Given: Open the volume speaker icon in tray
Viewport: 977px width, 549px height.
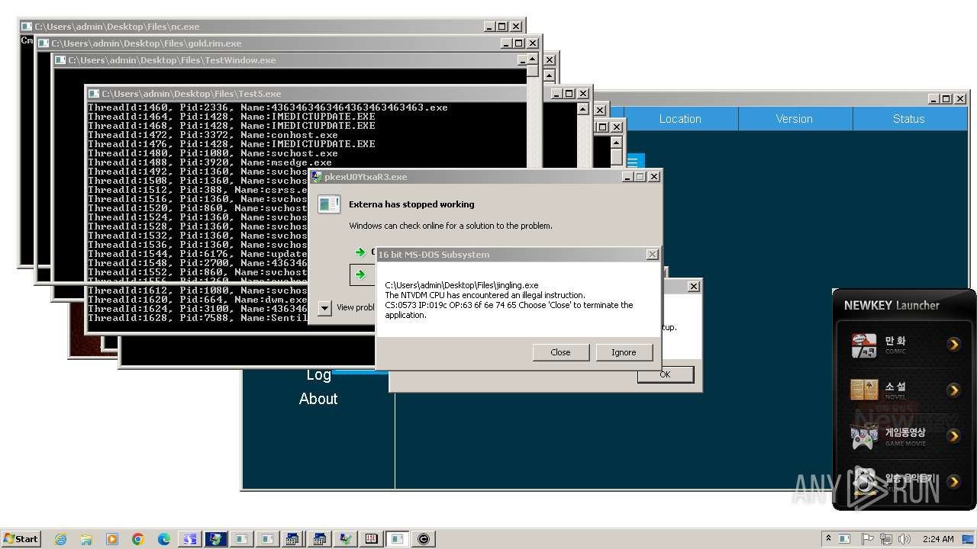Looking at the screenshot, I should 904,539.
